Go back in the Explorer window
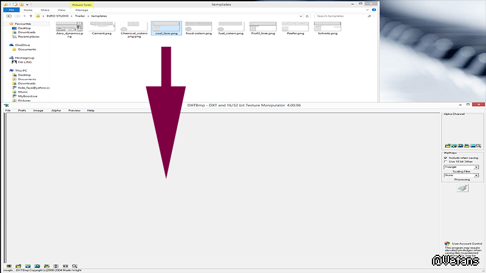 click(9, 16)
